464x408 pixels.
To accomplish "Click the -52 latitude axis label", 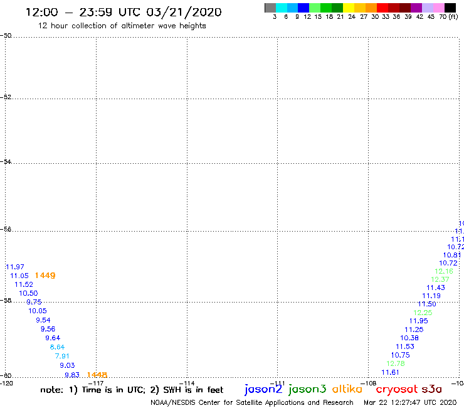I will click(x=6, y=97).
